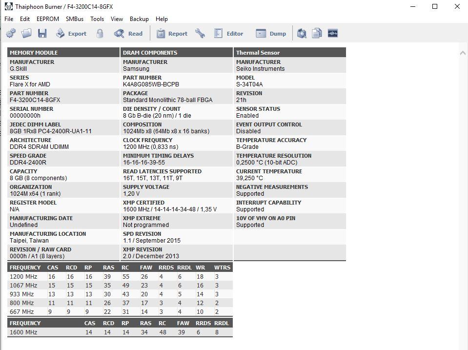Click the open file folder icon

pyautogui.click(x=26, y=34)
